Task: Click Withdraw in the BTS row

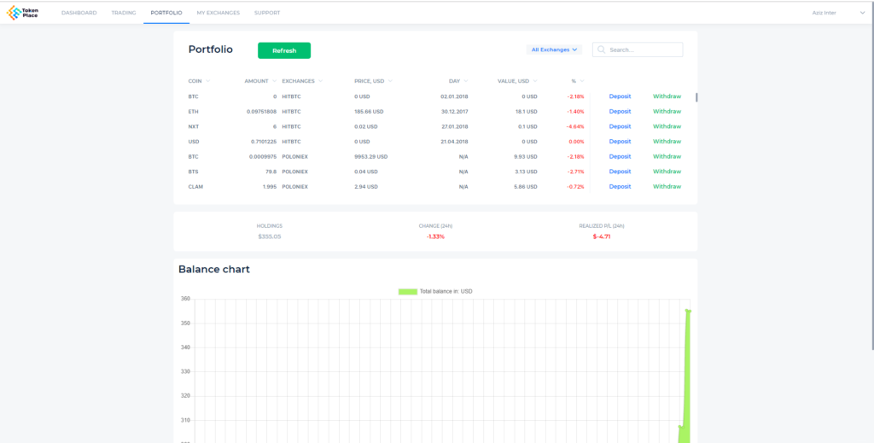Action: point(667,172)
